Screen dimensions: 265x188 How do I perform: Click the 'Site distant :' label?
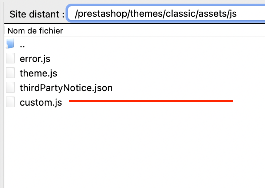pos(37,14)
